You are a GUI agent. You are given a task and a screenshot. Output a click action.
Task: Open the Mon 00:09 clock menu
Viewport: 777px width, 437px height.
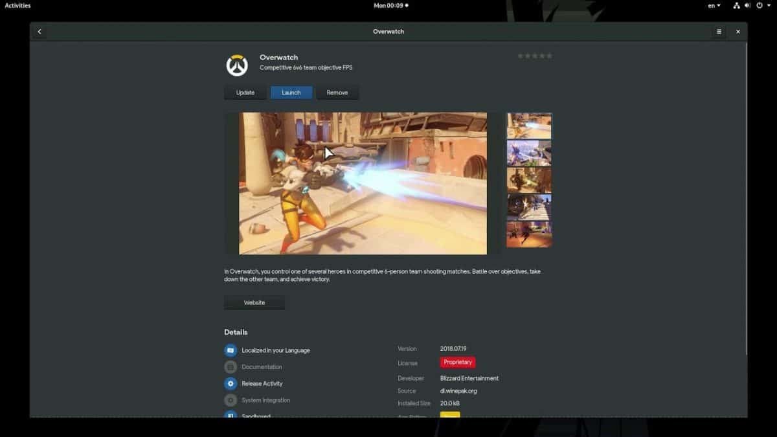[390, 5]
